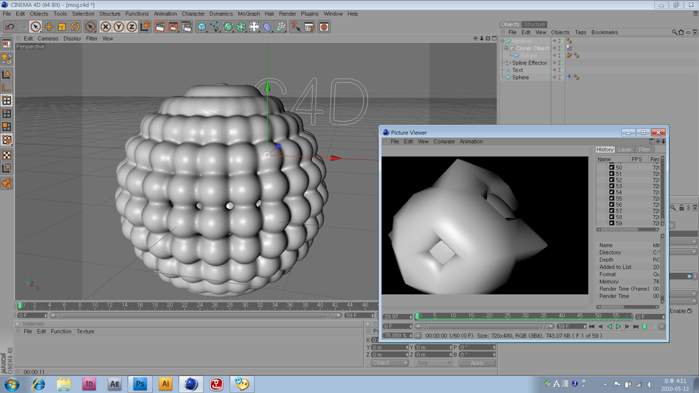The width and height of the screenshot is (699, 393).
Task: Toggle bottom Sphere visibility dots
Action: 559,77
